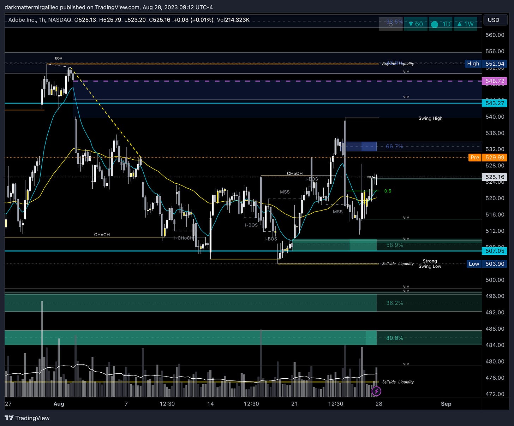514x426 pixels.
Task: Click the green 0.5 level label
Action: click(x=388, y=191)
